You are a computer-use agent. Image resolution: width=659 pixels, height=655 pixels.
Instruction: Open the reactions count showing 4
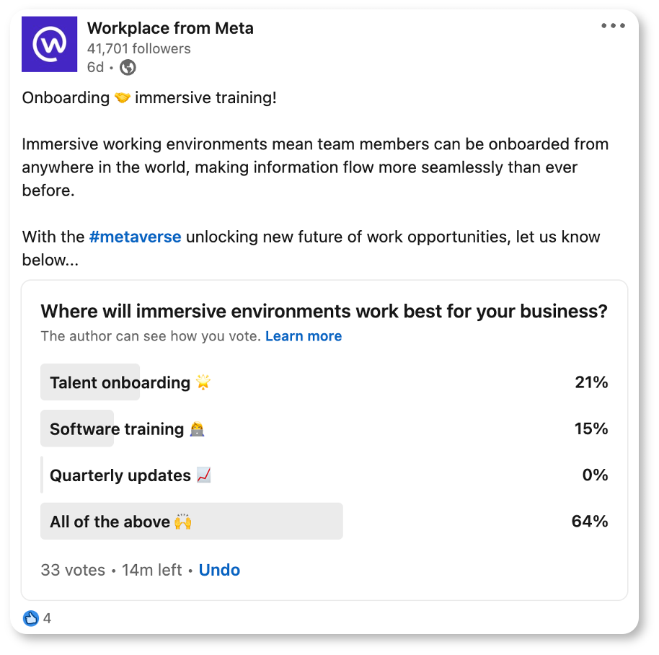click(47, 618)
